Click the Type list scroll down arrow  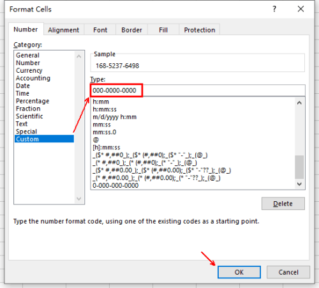click(x=299, y=184)
